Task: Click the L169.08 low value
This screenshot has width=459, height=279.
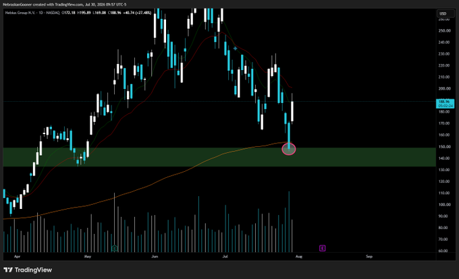Action: click(99, 13)
